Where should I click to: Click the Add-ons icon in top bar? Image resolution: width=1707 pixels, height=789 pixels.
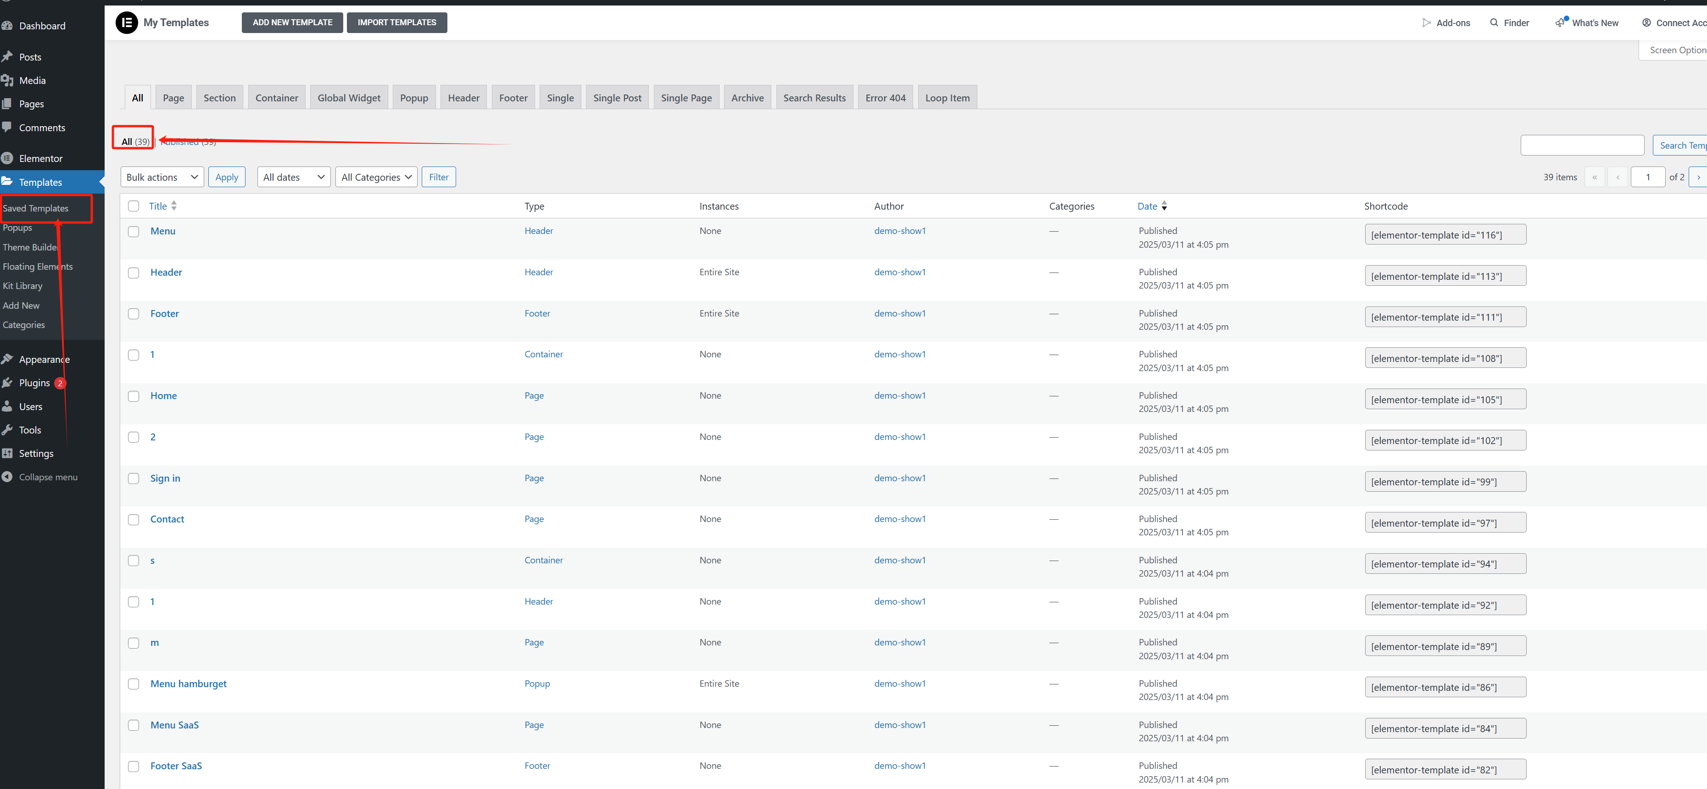[x=1426, y=22]
